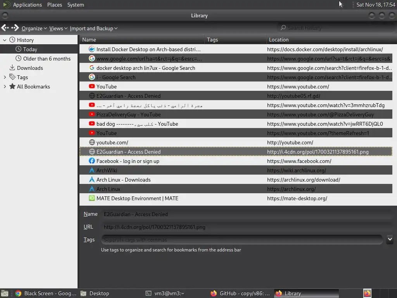
Task: Click the All Bookmarks star icon
Action: [12, 86]
